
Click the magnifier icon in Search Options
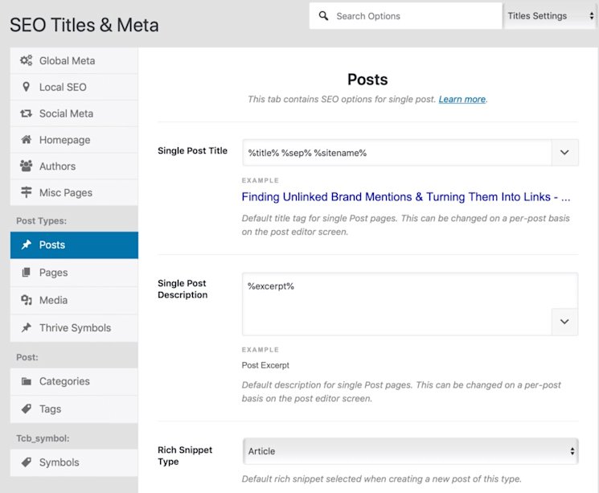click(x=323, y=16)
